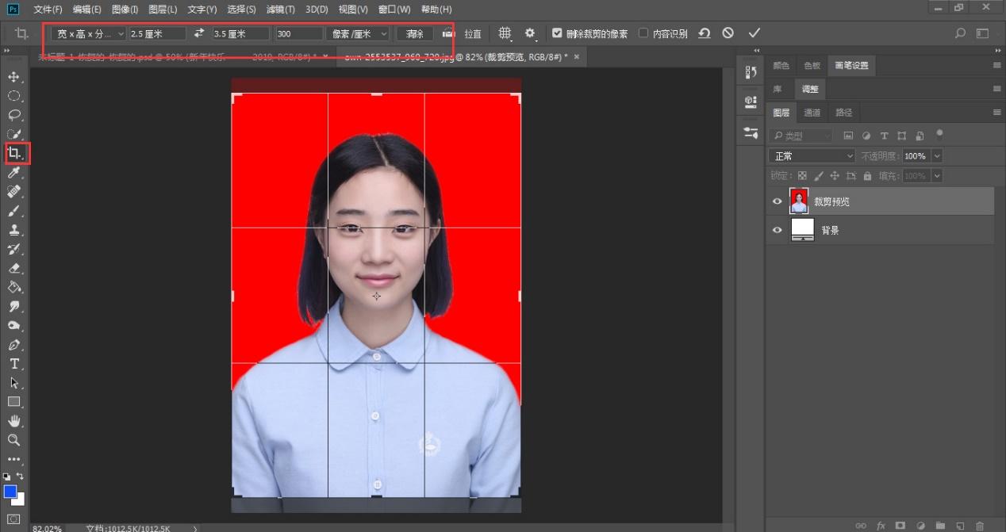Enable the 内容识别 checkbox
The width and height of the screenshot is (1006, 532).
(643, 33)
